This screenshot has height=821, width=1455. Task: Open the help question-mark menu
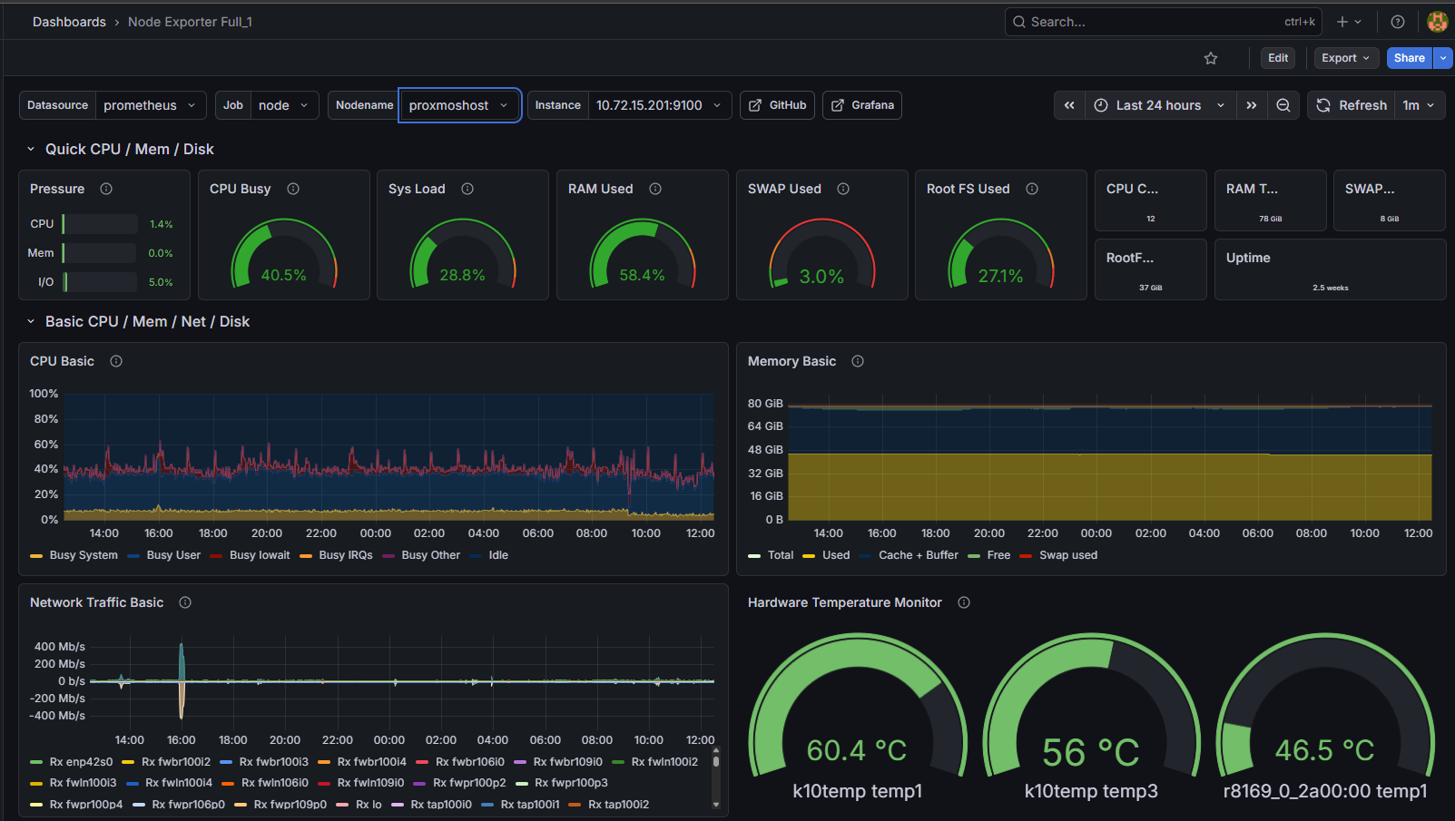(1398, 22)
